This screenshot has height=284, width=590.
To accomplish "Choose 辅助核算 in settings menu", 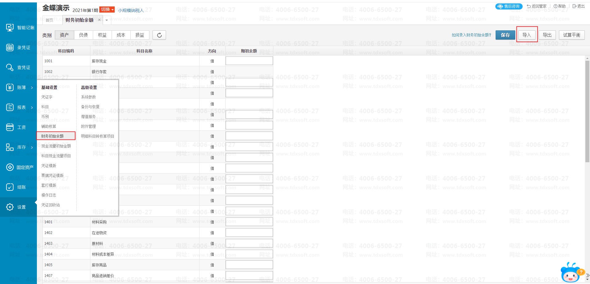I will pos(49,126).
